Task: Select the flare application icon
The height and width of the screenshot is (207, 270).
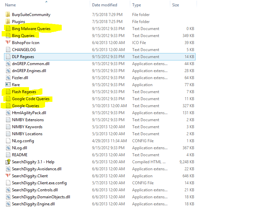Action: 8,85
